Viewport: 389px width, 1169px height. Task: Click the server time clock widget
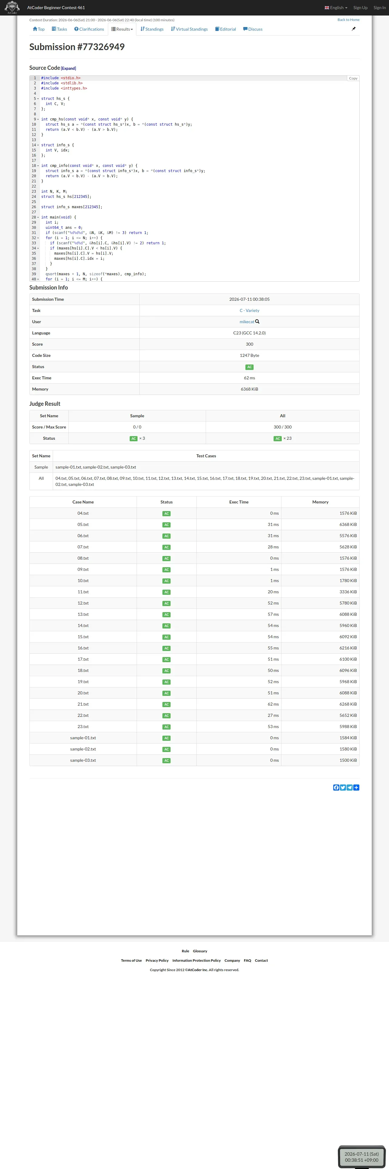pyautogui.click(x=361, y=1157)
